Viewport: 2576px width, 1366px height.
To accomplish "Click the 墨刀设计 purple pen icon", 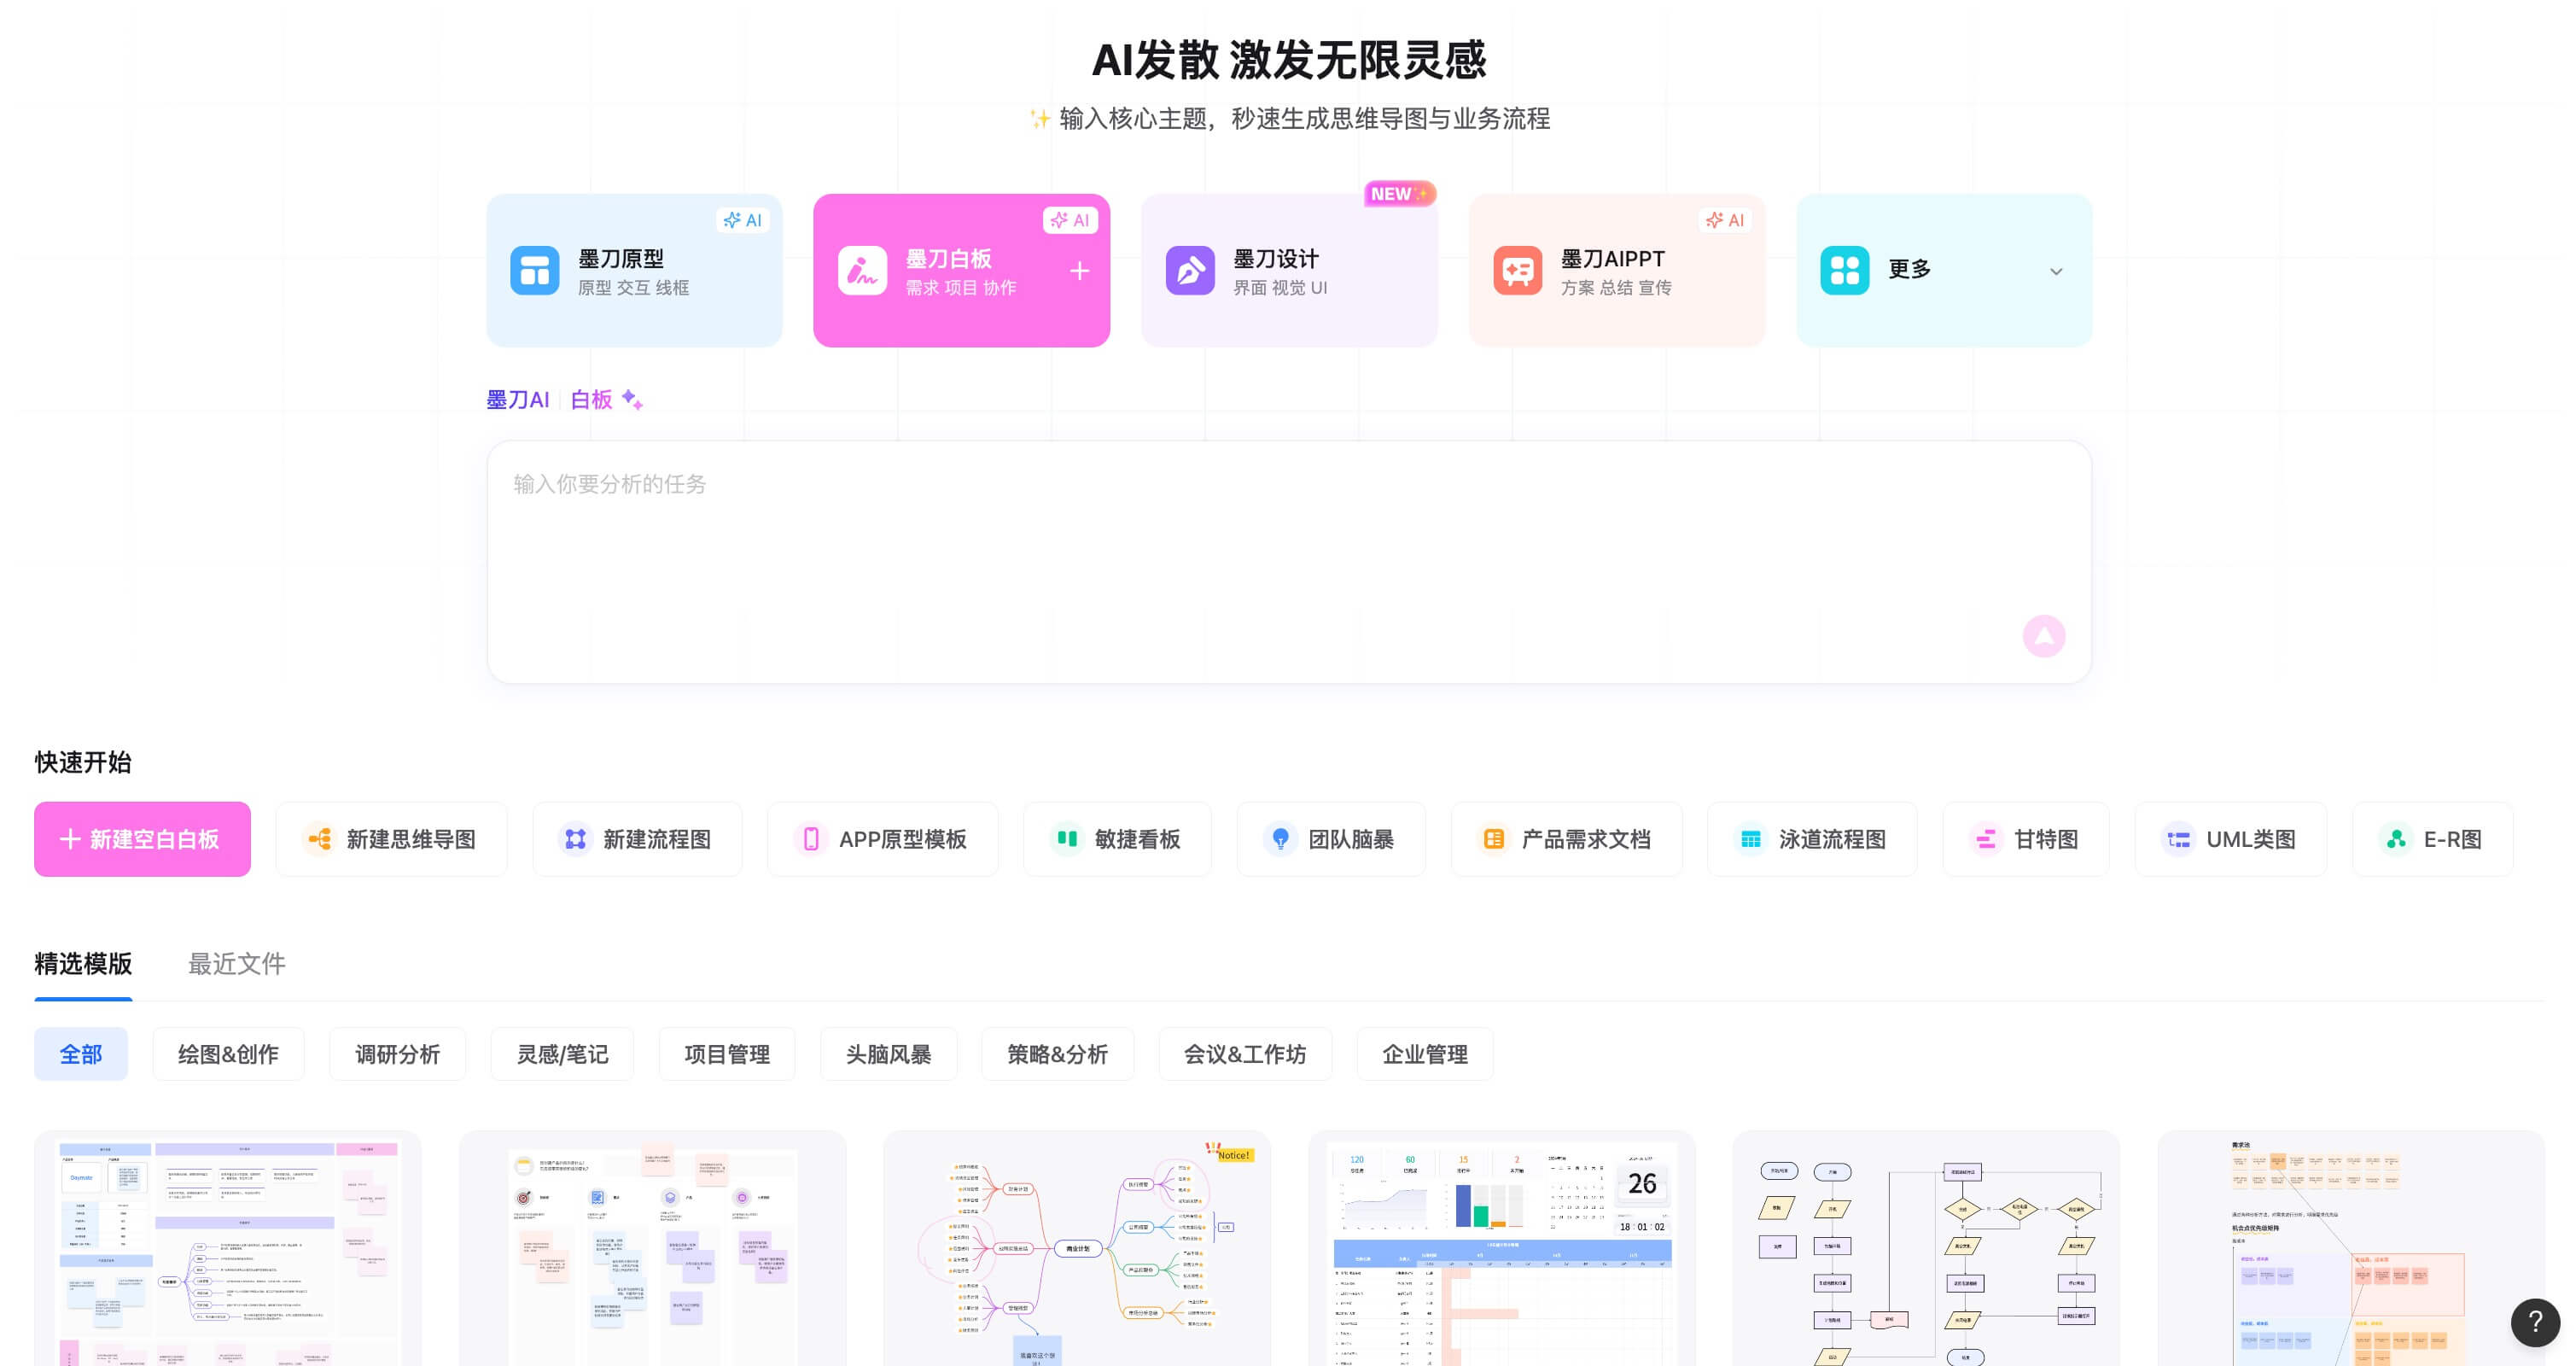I will tap(1190, 271).
